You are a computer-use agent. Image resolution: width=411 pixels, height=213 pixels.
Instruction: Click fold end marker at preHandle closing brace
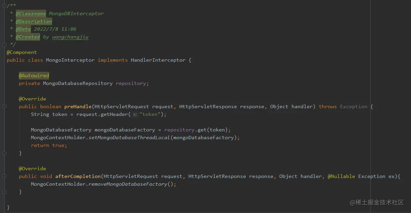[4, 153]
